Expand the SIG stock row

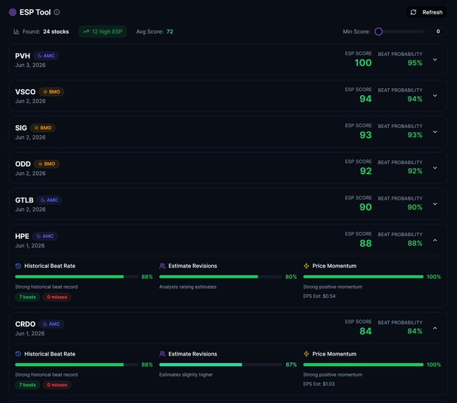(435, 132)
